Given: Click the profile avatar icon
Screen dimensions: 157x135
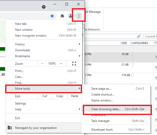Looking at the screenshot, I should coord(70,16).
